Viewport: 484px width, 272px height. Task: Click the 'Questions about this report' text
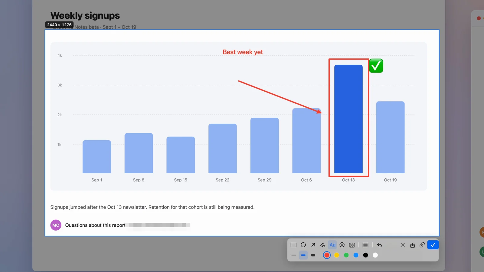pos(95,225)
